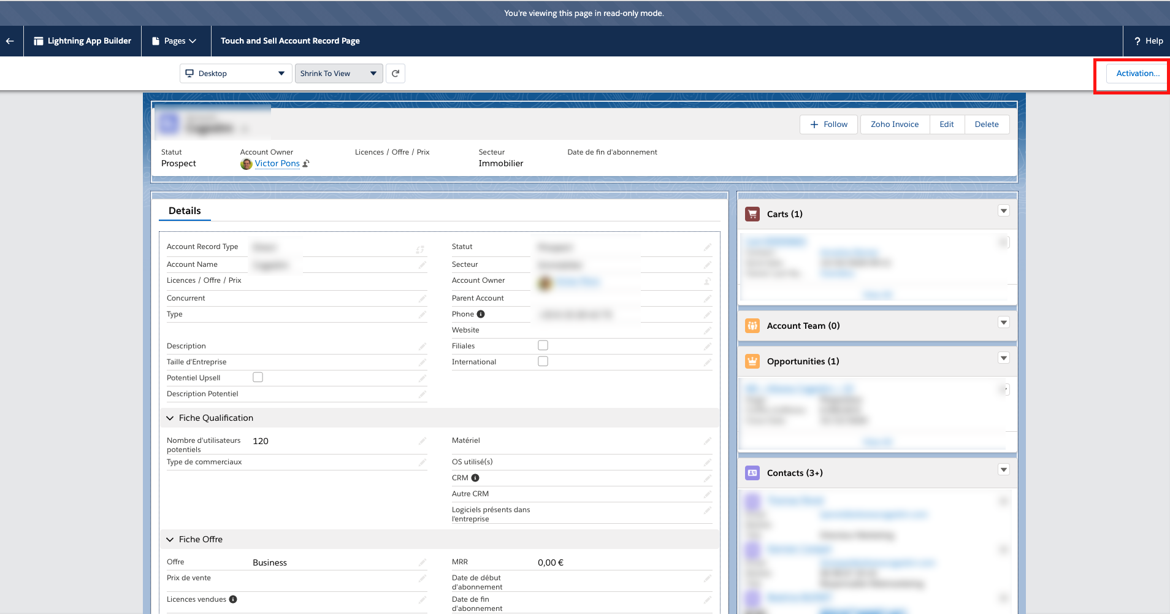Click the Contacts (3+) list title

795,473
